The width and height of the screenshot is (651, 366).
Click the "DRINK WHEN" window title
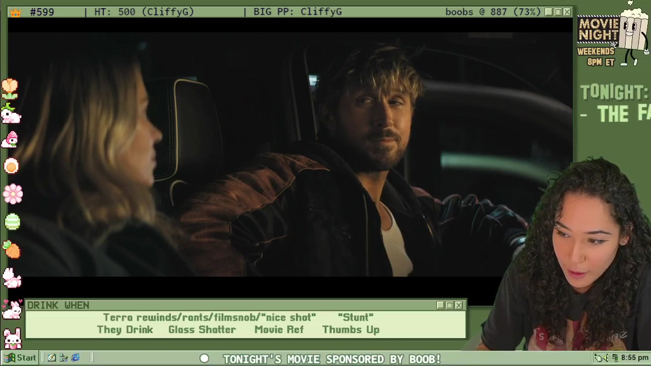(x=58, y=305)
